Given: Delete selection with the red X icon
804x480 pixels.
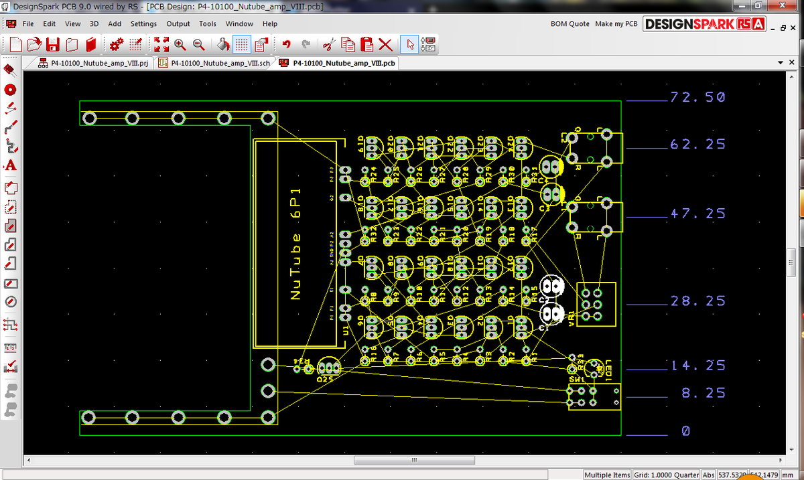Looking at the screenshot, I should pyautogui.click(x=385, y=44).
